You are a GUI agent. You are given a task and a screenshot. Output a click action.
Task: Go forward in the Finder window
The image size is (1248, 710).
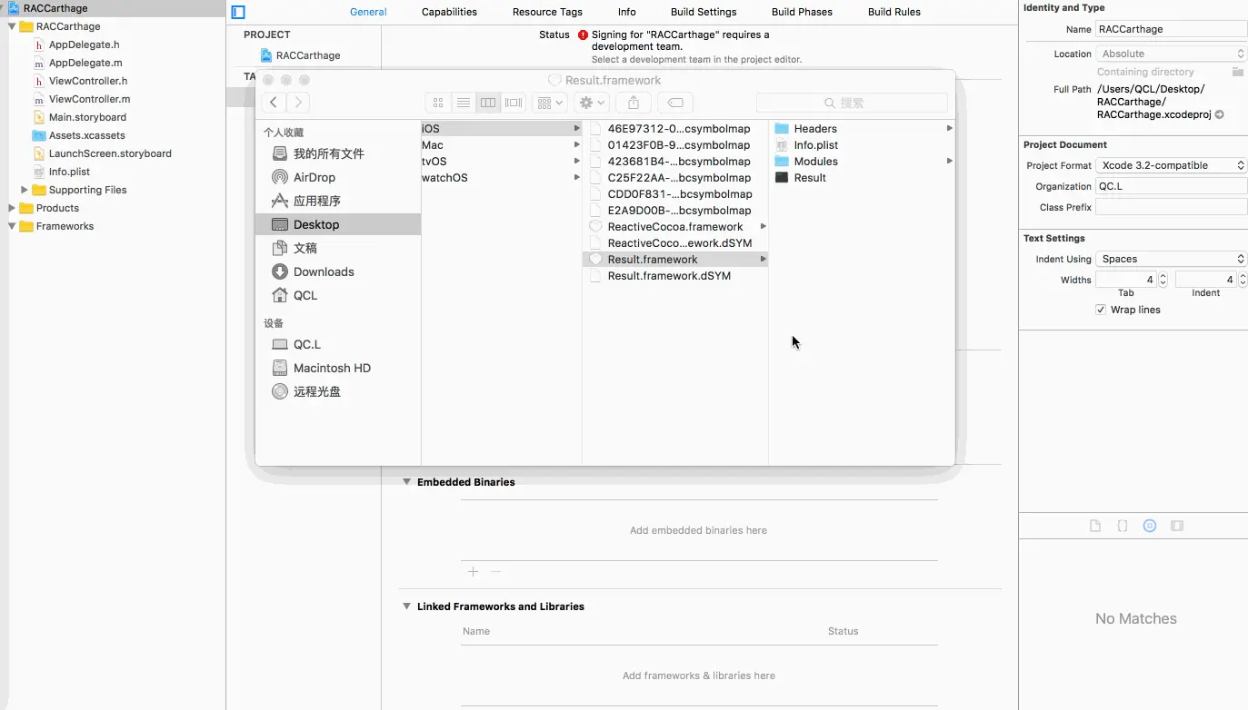297,103
